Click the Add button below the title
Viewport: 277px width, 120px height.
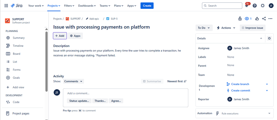60,36
